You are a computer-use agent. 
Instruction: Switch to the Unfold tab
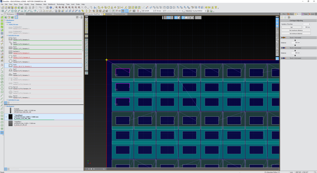pyautogui.click(x=21, y=14)
